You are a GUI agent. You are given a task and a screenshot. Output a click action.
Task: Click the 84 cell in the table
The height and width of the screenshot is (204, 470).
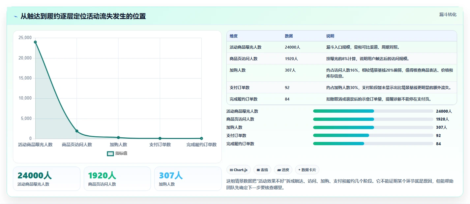click(x=287, y=99)
